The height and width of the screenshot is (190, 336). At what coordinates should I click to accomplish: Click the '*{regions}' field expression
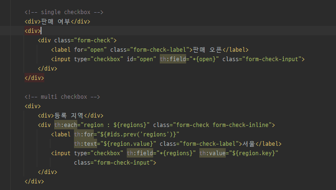tap(176, 153)
